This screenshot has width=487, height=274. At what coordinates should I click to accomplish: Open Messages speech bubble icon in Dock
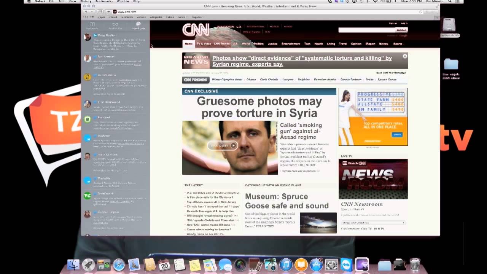pos(225,264)
